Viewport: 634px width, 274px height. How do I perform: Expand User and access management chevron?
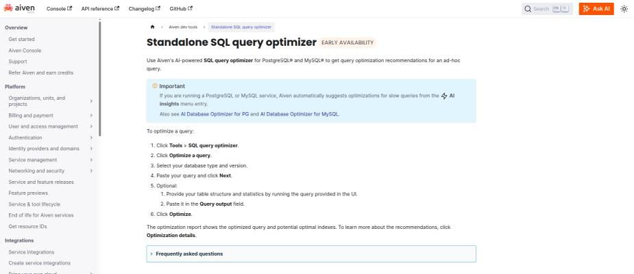point(91,126)
